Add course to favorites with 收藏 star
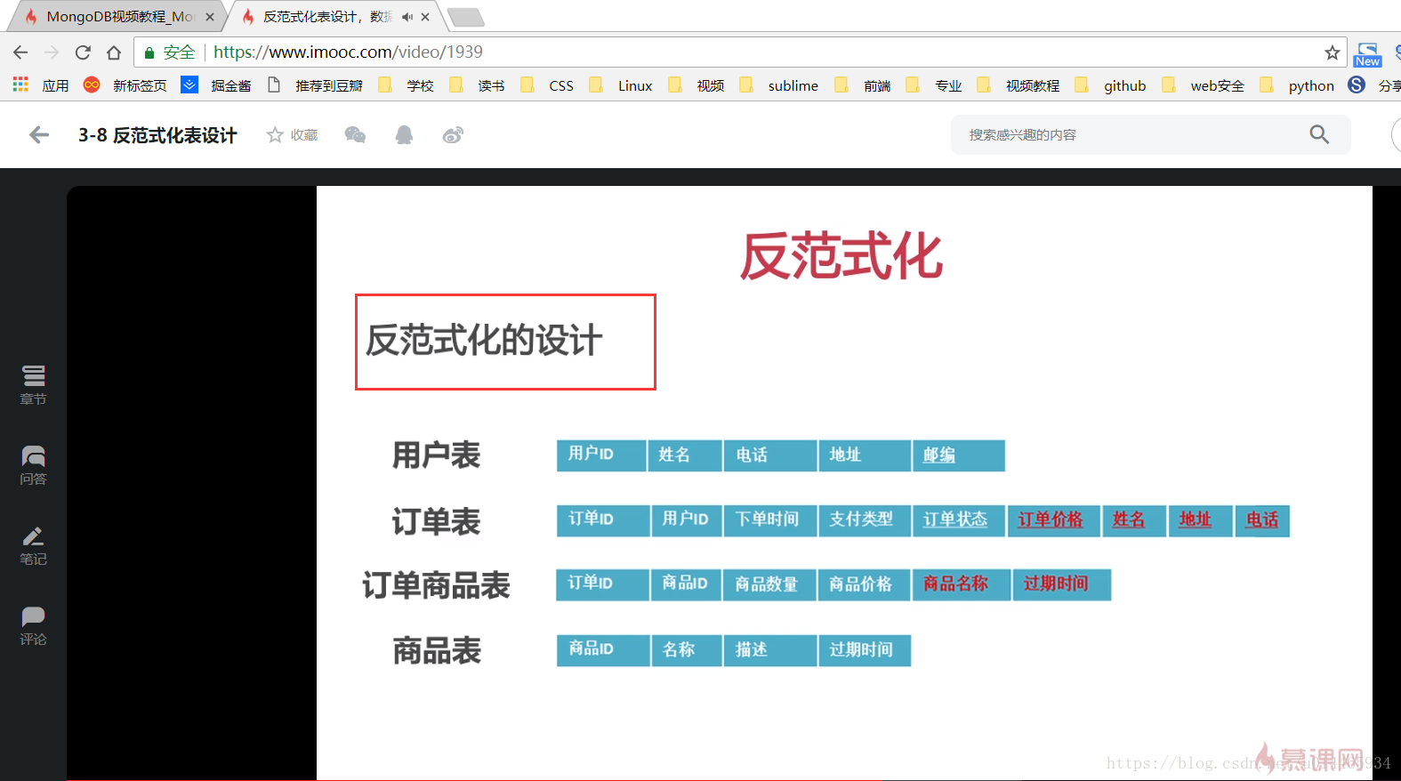 [x=293, y=135]
